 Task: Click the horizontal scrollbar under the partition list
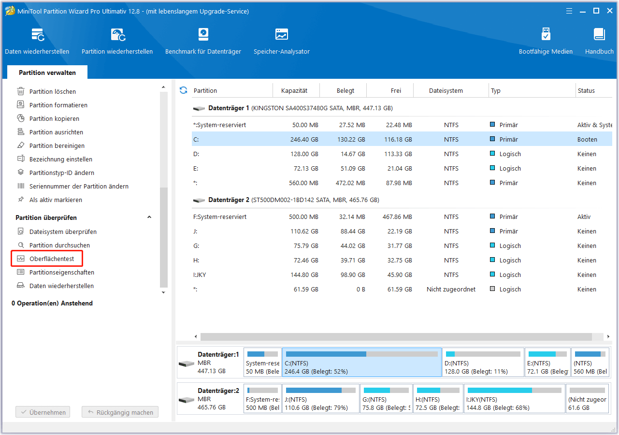(x=396, y=336)
